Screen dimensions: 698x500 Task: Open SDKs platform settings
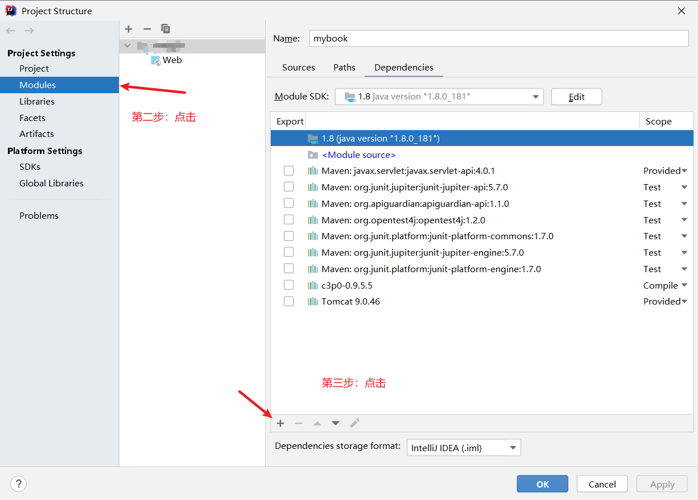[30, 166]
